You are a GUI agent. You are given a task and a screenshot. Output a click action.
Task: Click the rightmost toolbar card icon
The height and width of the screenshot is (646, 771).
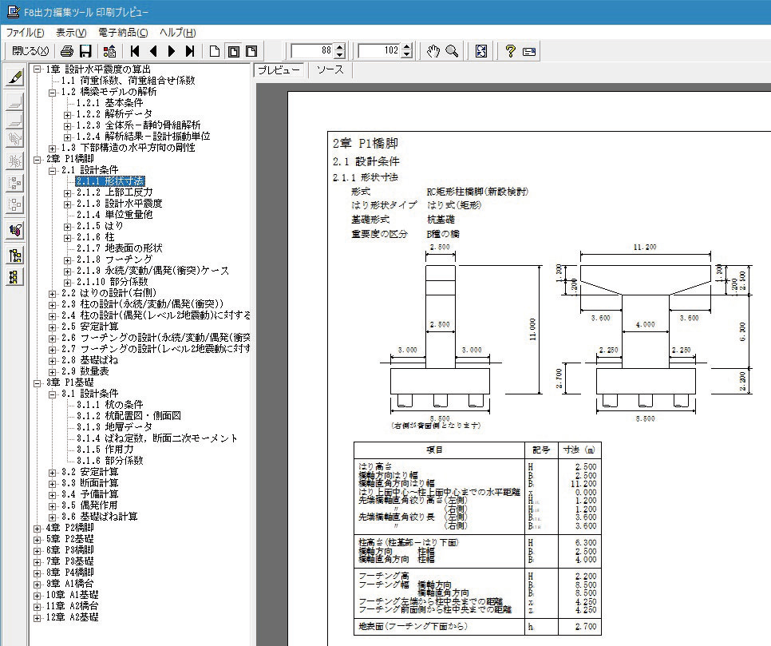(x=529, y=51)
